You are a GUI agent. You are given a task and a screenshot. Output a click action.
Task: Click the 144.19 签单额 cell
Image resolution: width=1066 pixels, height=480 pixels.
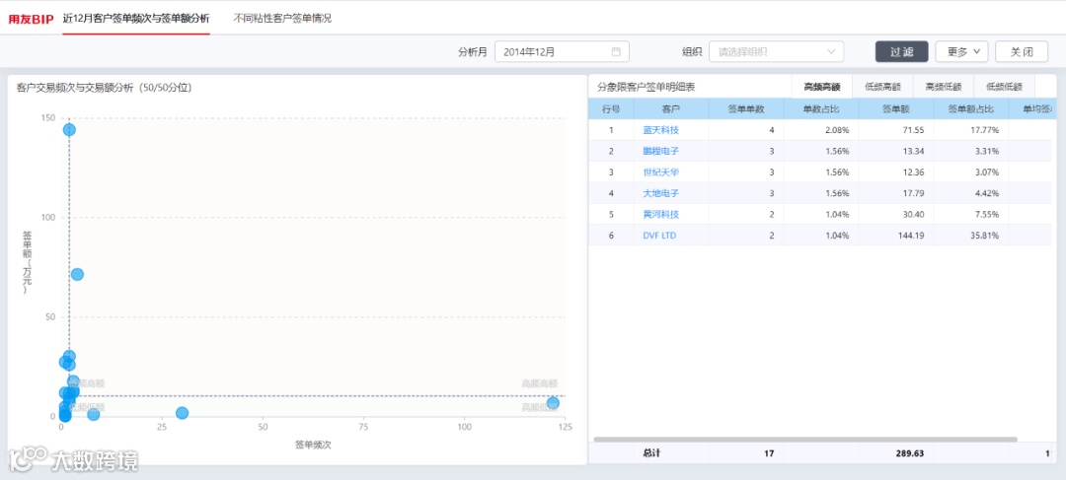[x=895, y=235]
